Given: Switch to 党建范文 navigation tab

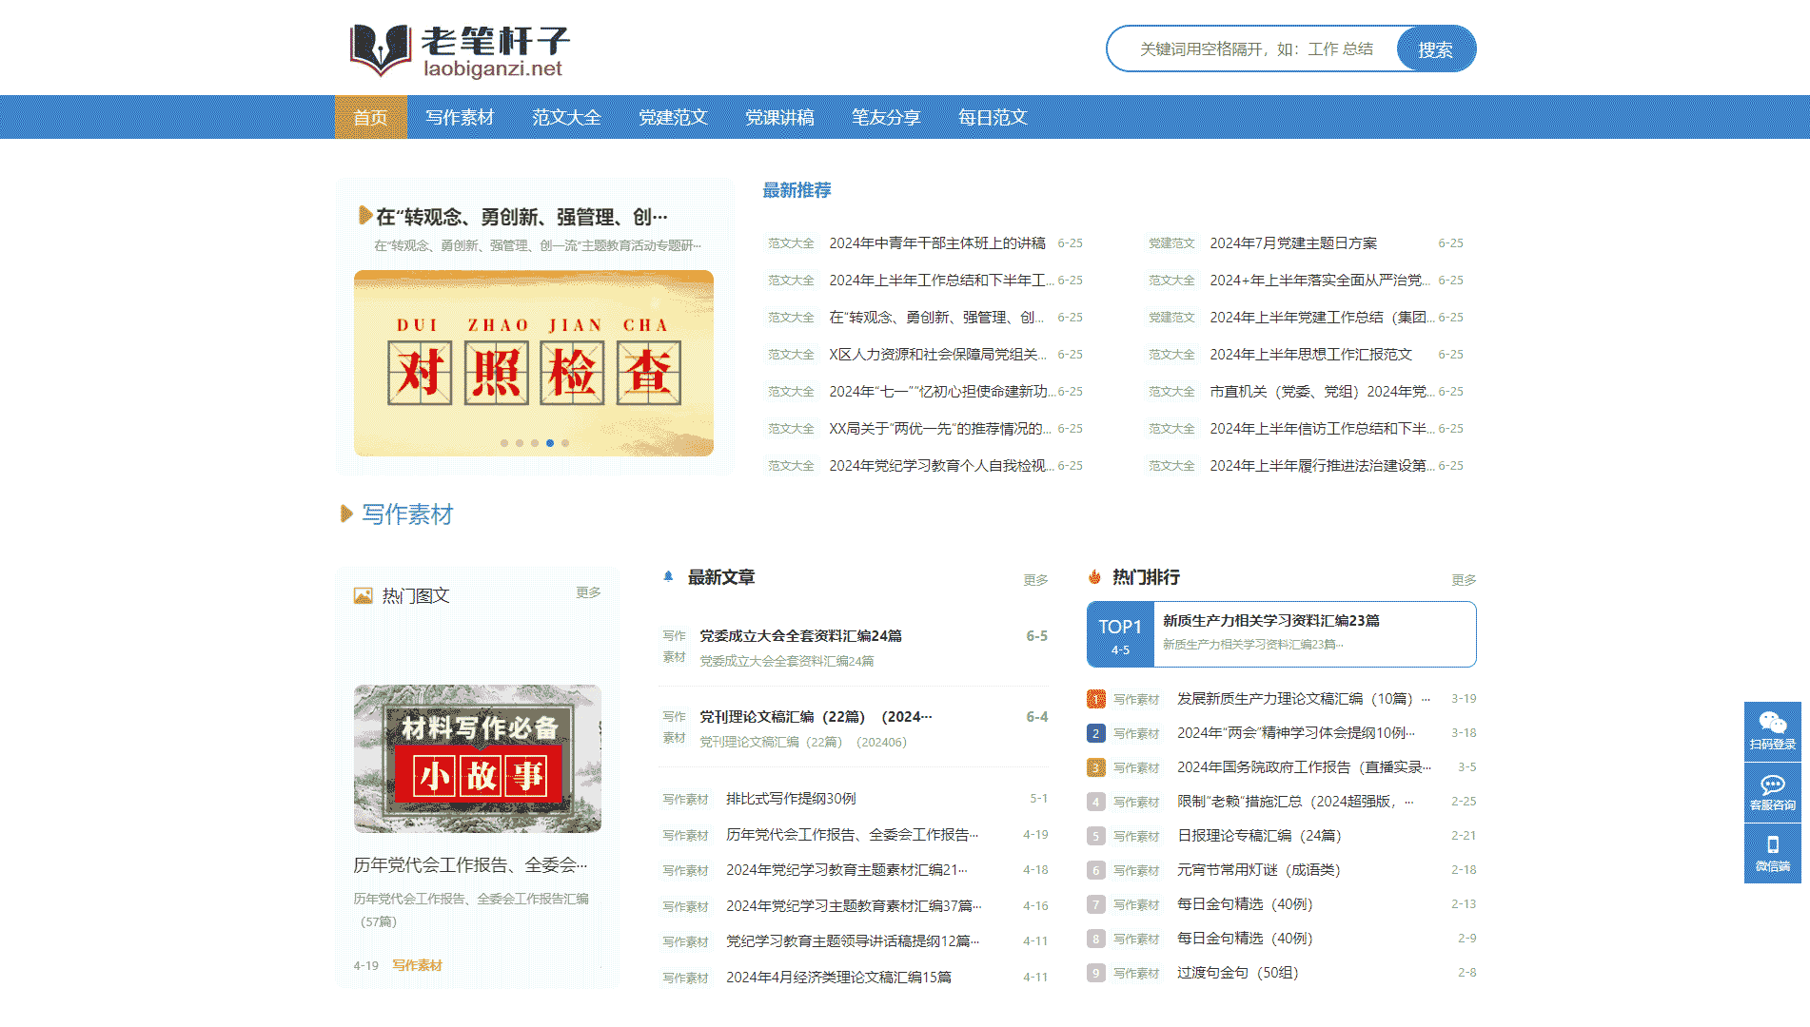Looking at the screenshot, I should click(x=673, y=117).
